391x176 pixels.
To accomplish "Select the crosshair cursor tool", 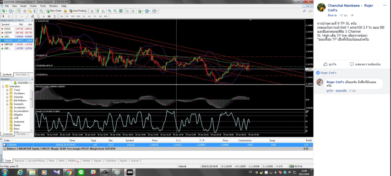I will tap(9, 16).
